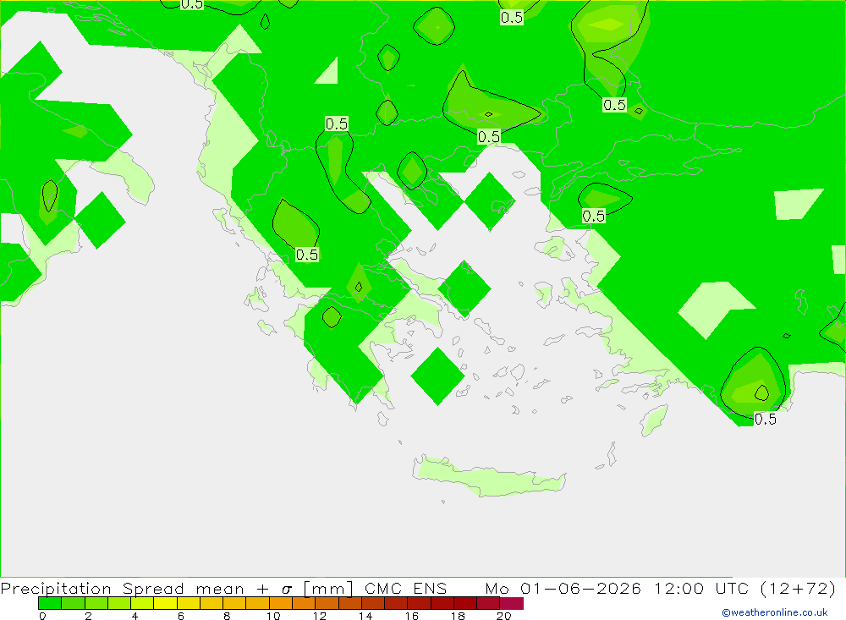This screenshot has width=846, height=620.
Task: Click the '(12+72)' forecast offset text
Action: point(798,588)
